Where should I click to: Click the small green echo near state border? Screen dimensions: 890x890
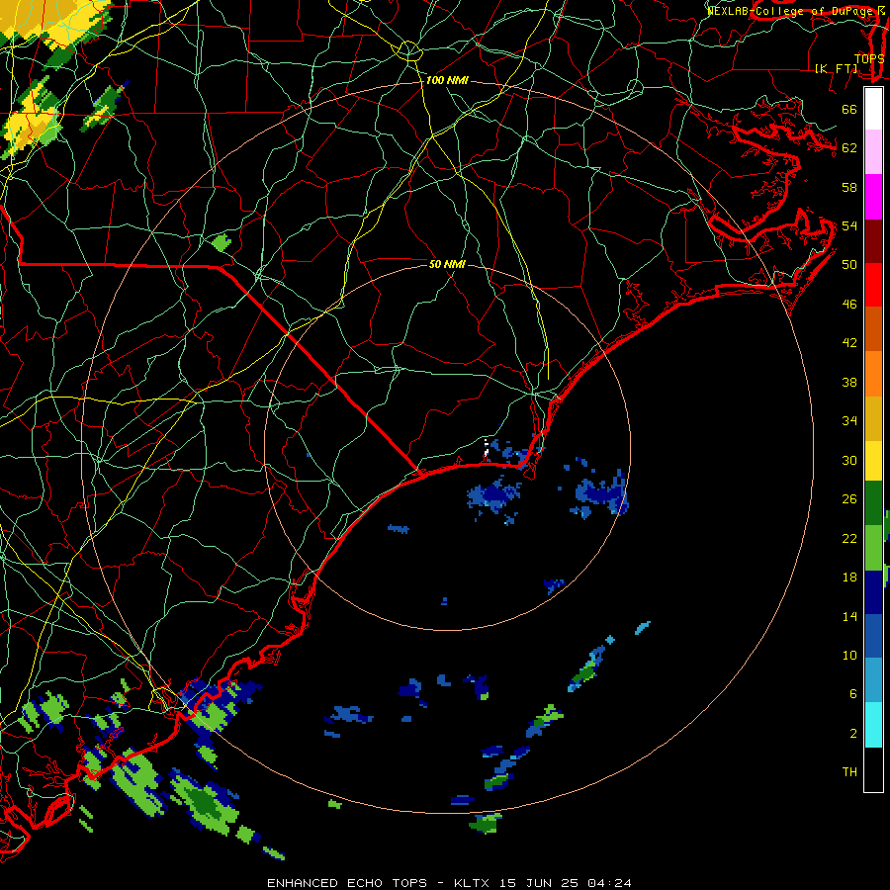coord(222,243)
